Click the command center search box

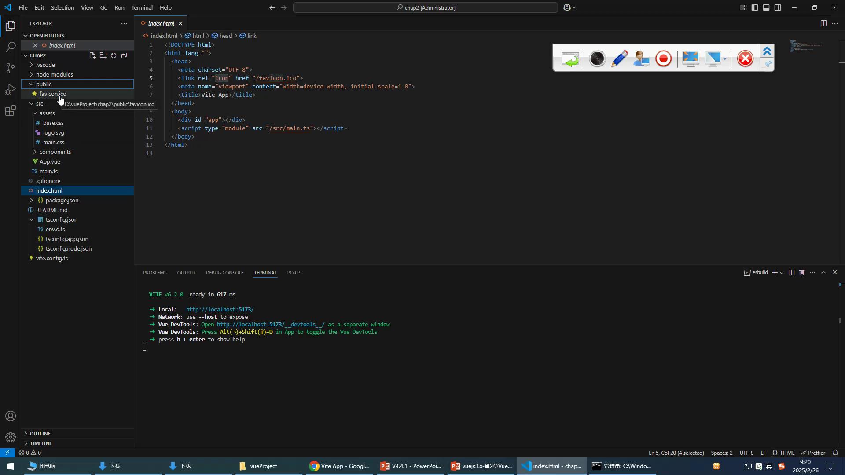click(425, 7)
